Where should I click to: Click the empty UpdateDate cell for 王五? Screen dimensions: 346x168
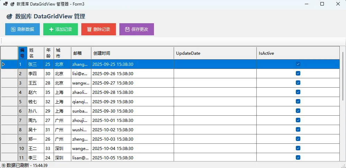click(x=215, y=83)
